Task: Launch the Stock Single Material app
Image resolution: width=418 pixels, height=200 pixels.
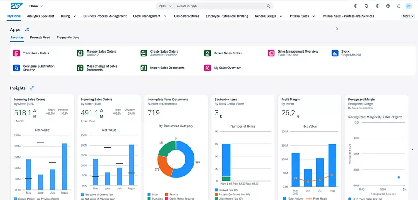Action: coord(345,53)
